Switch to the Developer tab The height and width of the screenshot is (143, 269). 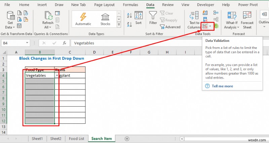coord(205,5)
